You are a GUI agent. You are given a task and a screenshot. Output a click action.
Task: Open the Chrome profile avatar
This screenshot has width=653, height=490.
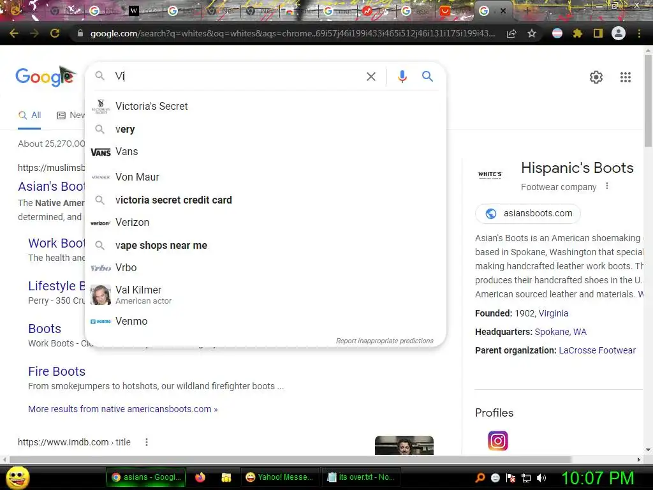(x=619, y=33)
